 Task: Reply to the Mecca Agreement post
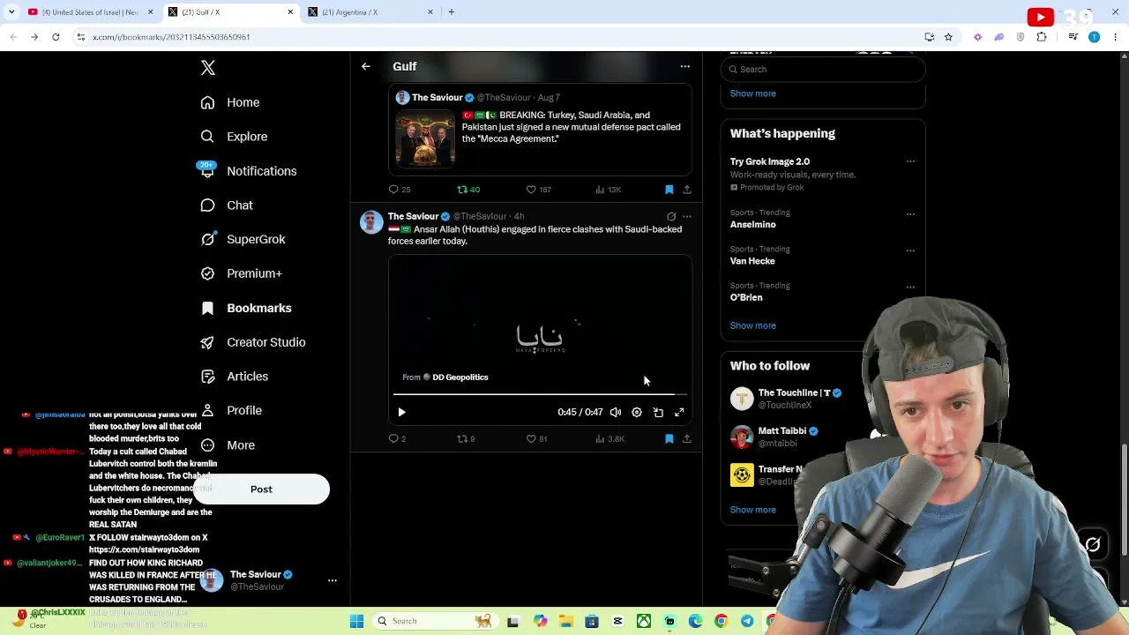click(400, 190)
